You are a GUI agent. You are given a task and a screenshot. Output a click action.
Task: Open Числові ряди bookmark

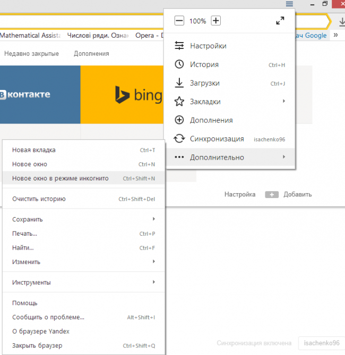coord(98,35)
